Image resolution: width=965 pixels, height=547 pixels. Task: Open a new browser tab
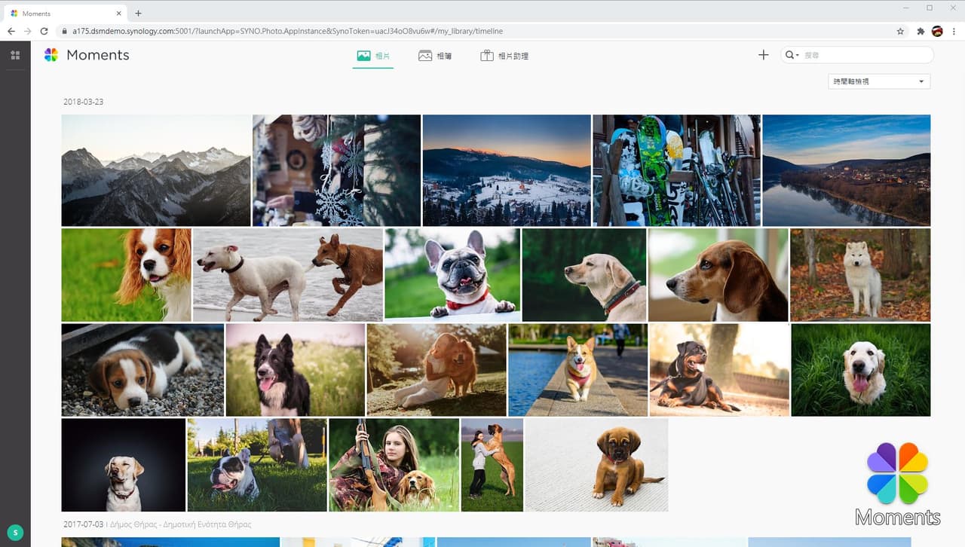coord(138,13)
